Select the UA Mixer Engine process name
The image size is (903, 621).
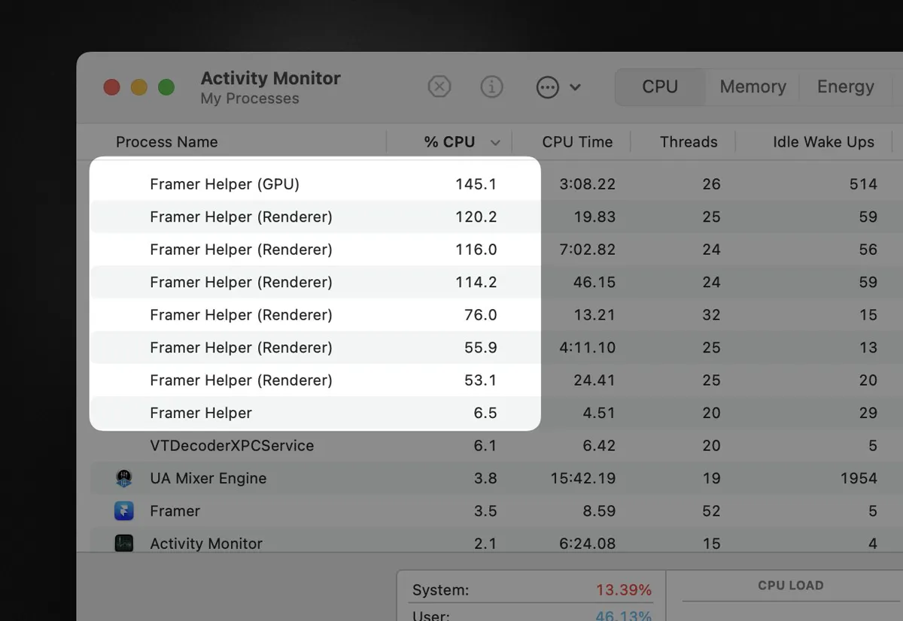208,478
